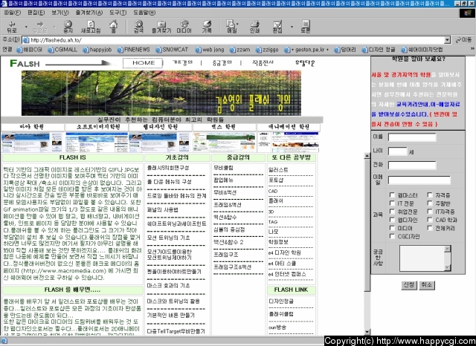Open the 메일 mail toolbar icon
This screenshot has height=346, width=476.
coord(232,27)
